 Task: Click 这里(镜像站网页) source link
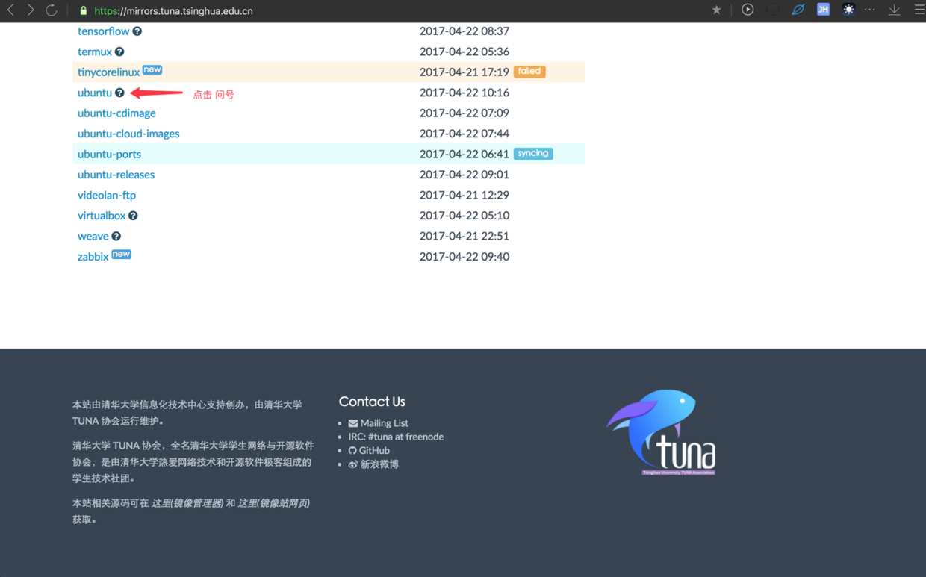[x=274, y=503]
